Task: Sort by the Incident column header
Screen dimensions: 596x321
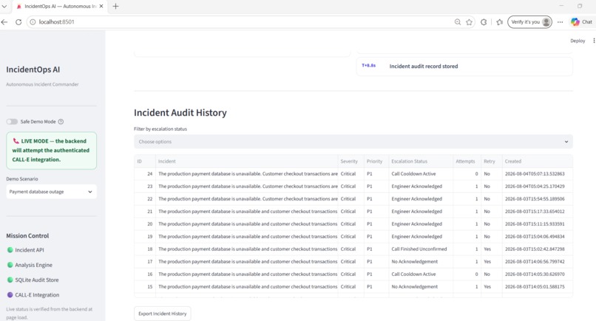Action: [x=247, y=161]
